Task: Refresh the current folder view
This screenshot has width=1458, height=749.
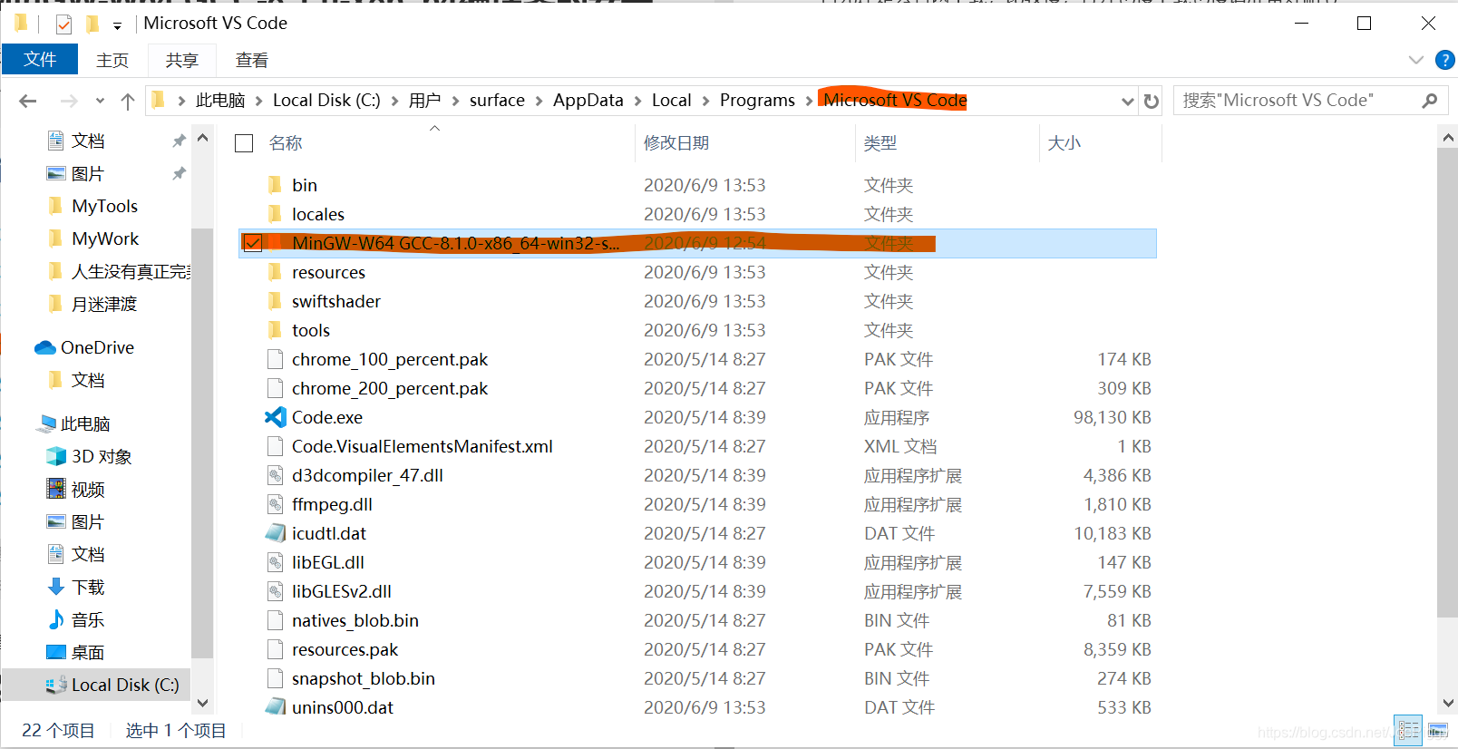Action: [1152, 101]
